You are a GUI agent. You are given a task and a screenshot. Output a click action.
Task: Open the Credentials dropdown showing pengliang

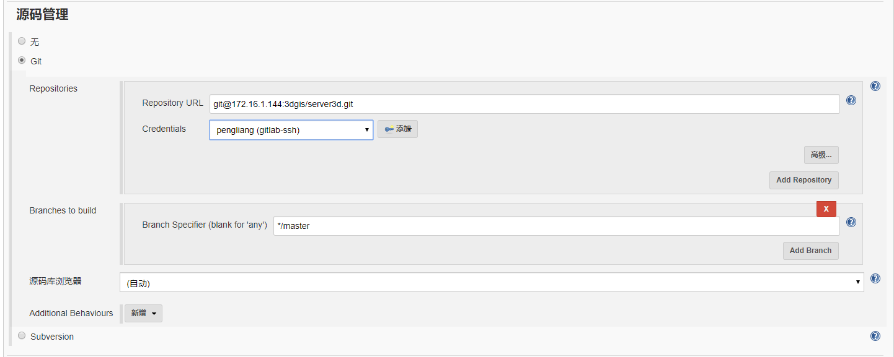[x=291, y=130]
